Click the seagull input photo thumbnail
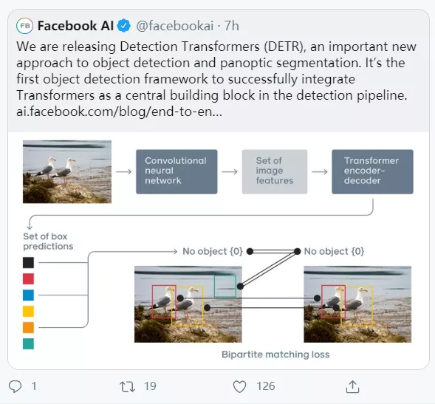Image resolution: width=435 pixels, height=404 pixels. point(67,172)
